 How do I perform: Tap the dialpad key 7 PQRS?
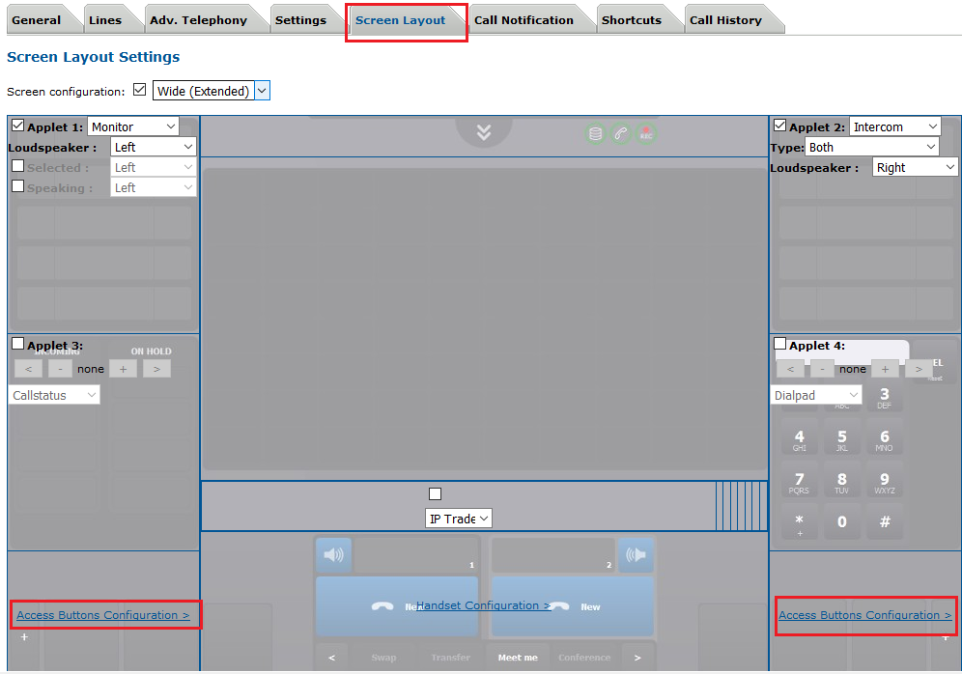(800, 482)
